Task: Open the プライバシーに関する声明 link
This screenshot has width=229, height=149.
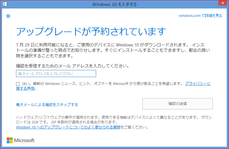Action: pyautogui.click(x=198, y=84)
